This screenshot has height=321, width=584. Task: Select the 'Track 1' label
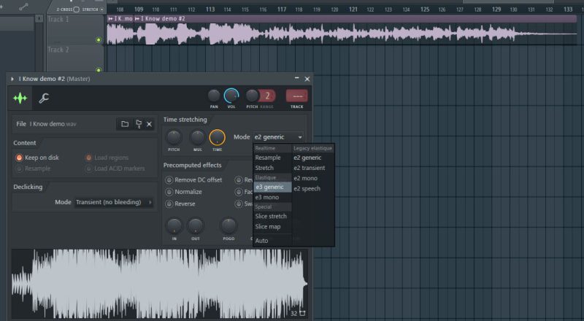[x=58, y=20]
